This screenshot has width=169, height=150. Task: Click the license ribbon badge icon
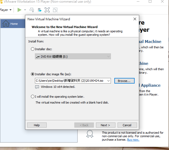coord(90,134)
